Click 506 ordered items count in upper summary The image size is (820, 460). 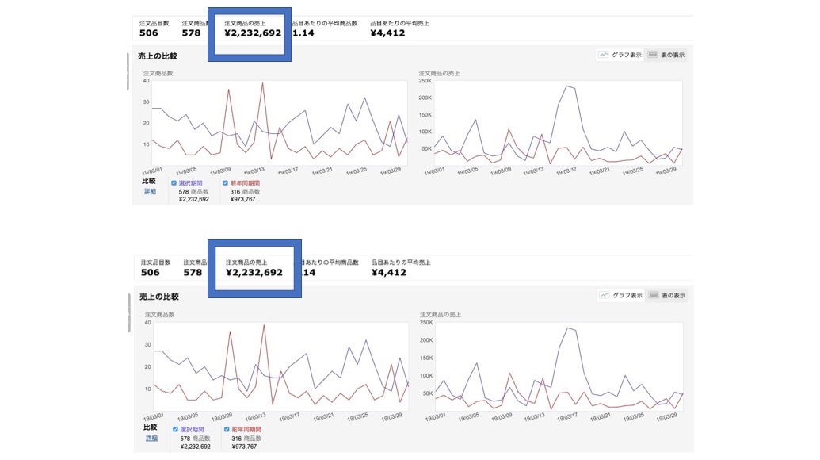click(x=148, y=33)
